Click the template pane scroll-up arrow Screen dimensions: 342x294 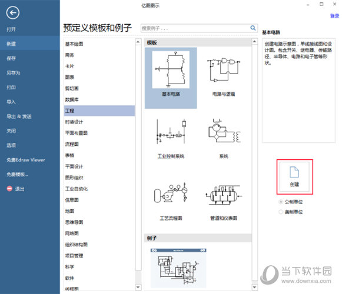[x=254, y=41]
